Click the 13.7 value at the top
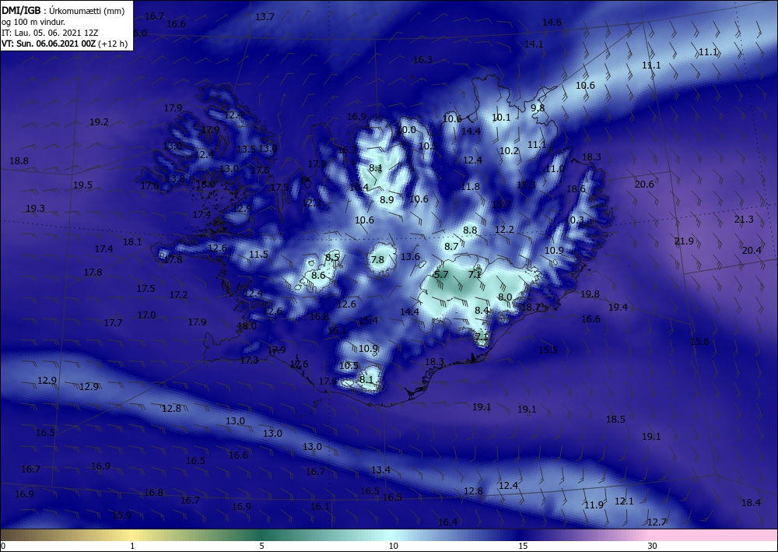This screenshot has width=778, height=552. tap(265, 17)
